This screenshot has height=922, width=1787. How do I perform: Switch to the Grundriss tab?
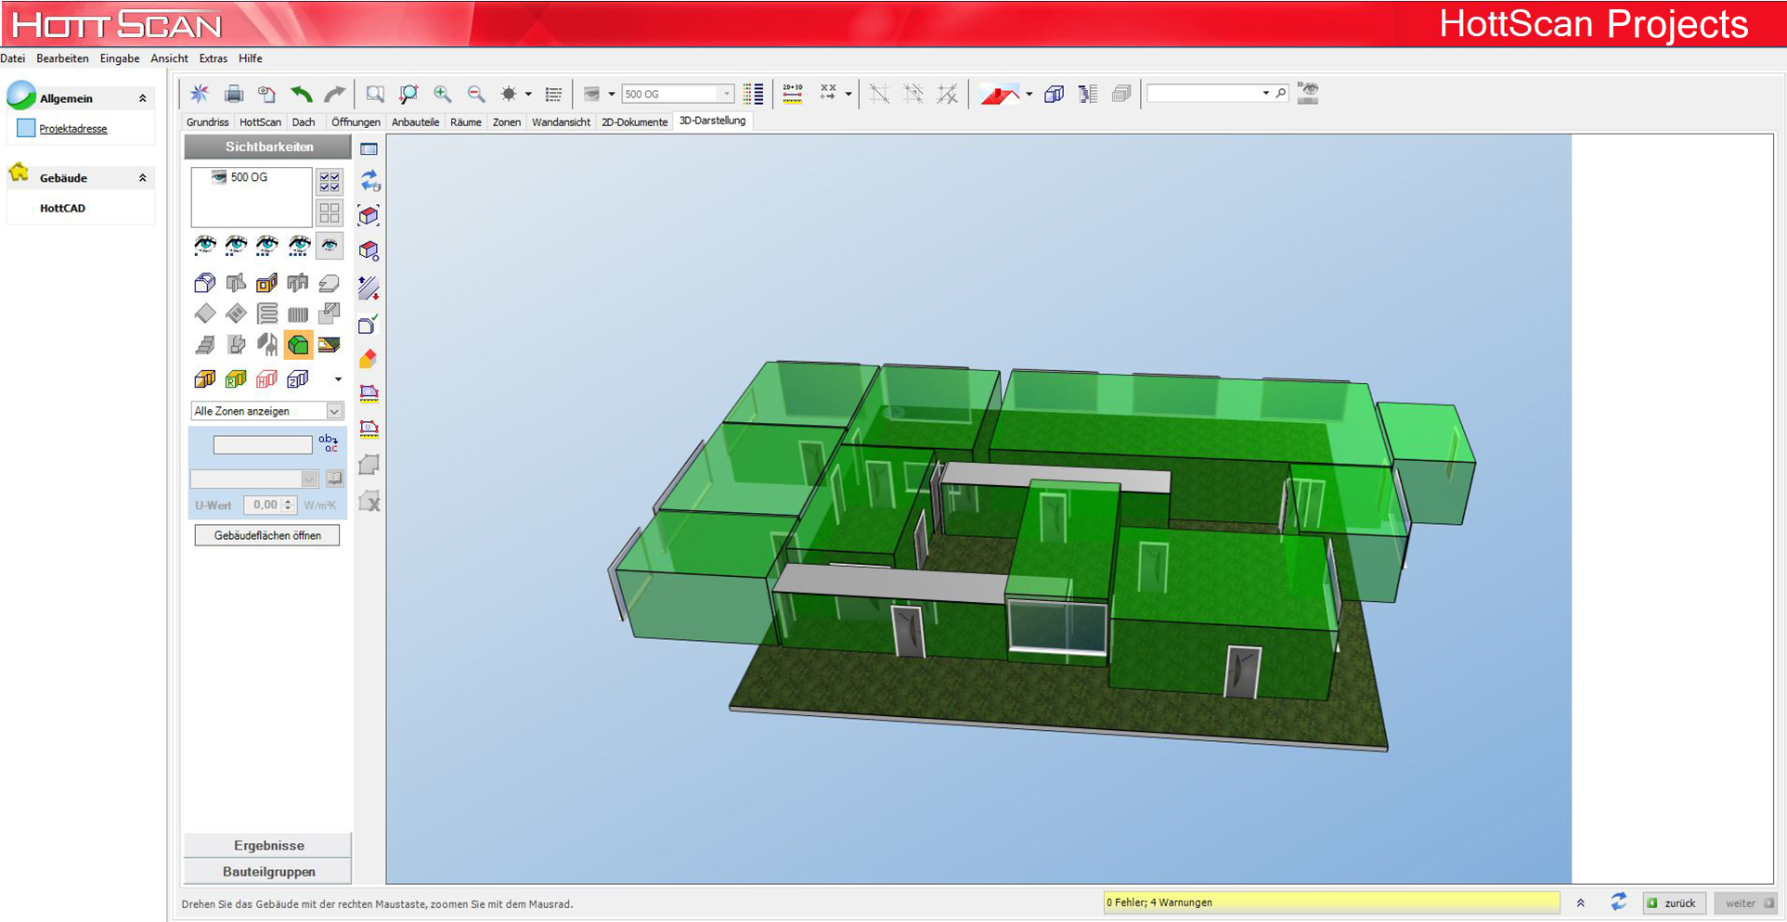[x=207, y=122]
